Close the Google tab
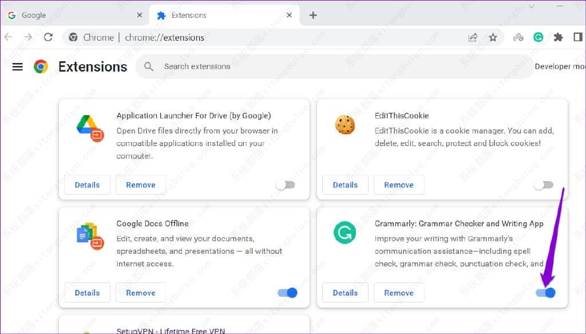586x334 pixels. tap(140, 15)
